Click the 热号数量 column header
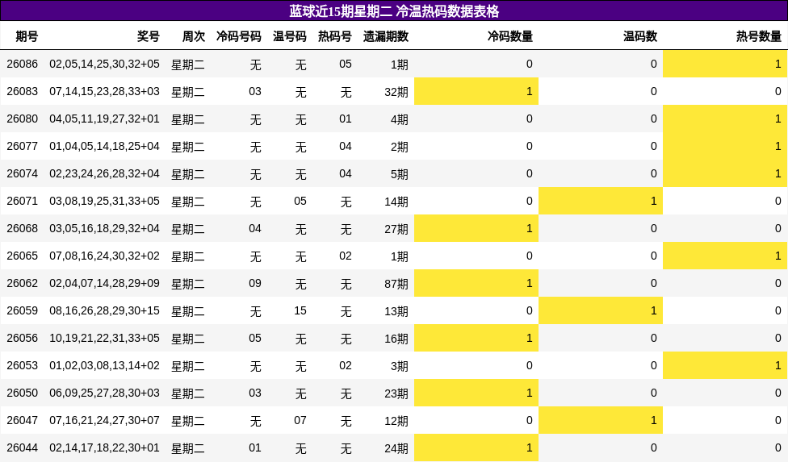This screenshot has width=788, height=462. tap(759, 36)
